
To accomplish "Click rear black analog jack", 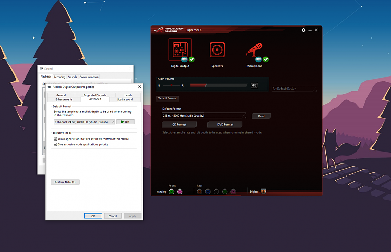I will pos(216,192).
